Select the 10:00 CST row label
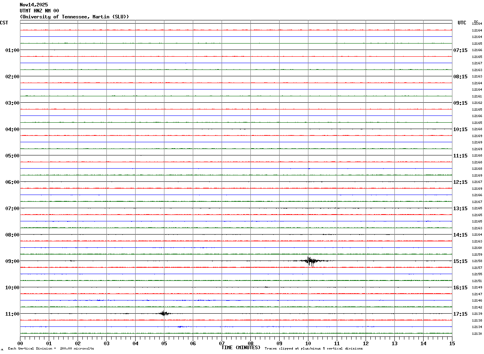This screenshot has height=354, width=484. pyautogui.click(x=12, y=287)
